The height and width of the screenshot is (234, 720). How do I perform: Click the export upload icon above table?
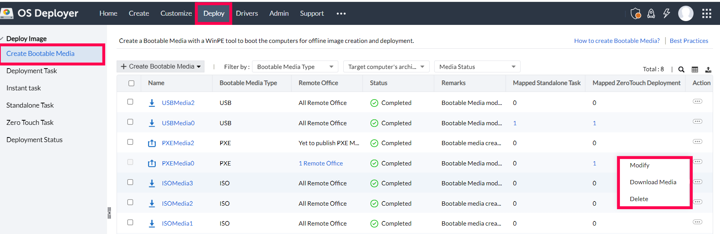[708, 69]
